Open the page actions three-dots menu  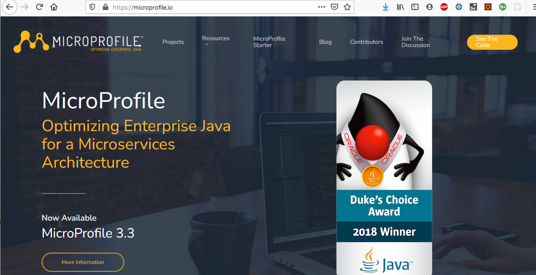coord(322,7)
